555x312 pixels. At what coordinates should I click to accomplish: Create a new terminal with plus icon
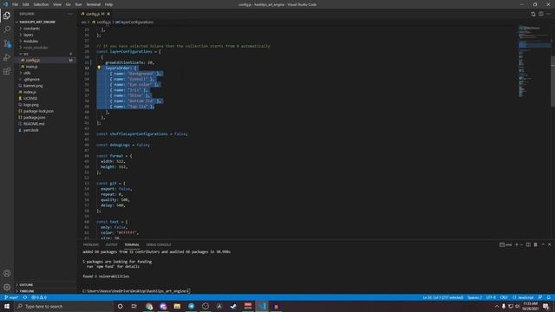tap(517, 244)
